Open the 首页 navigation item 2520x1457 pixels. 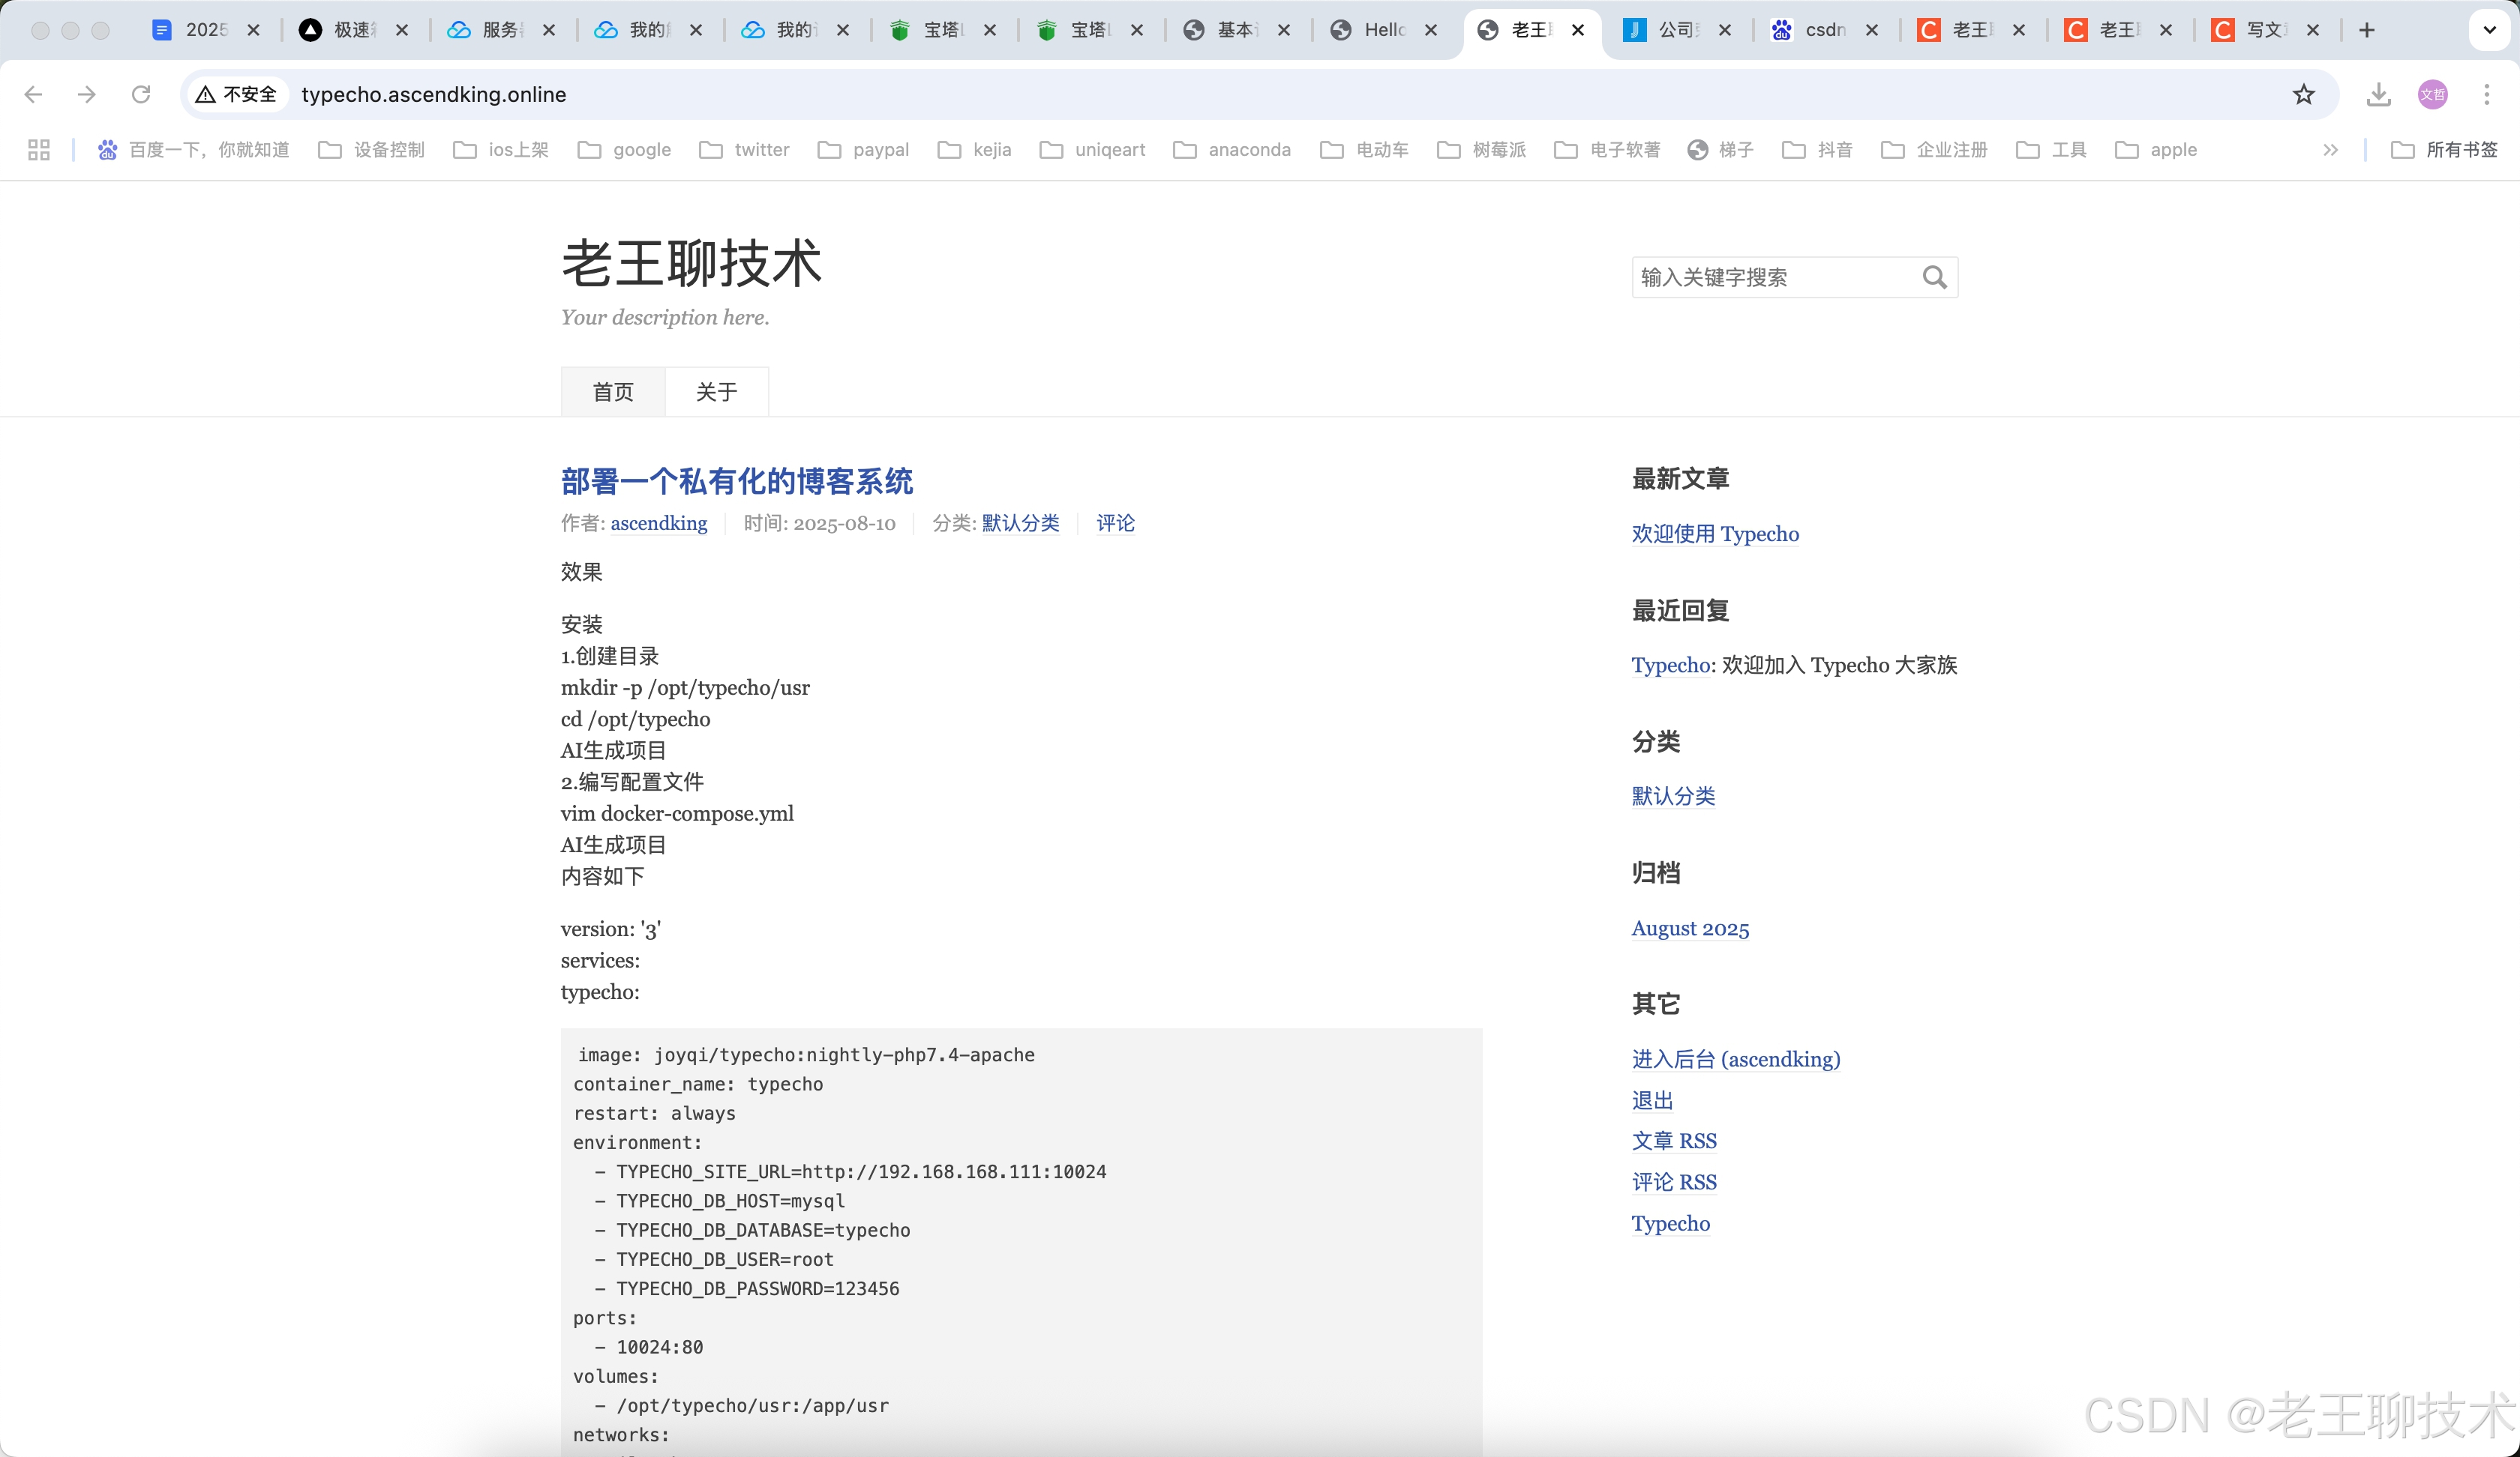point(613,392)
